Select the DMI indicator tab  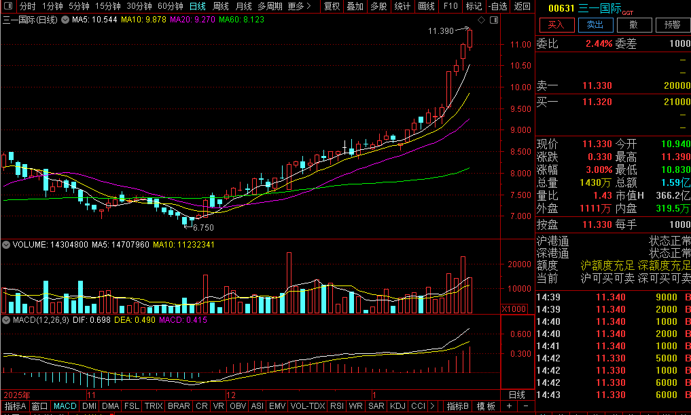pyautogui.click(x=89, y=406)
